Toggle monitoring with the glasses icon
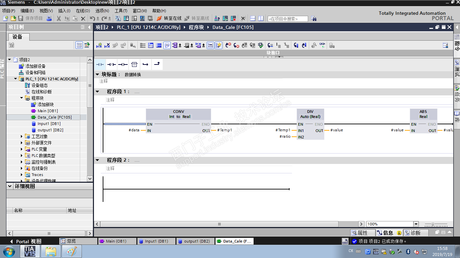 (x=322, y=45)
